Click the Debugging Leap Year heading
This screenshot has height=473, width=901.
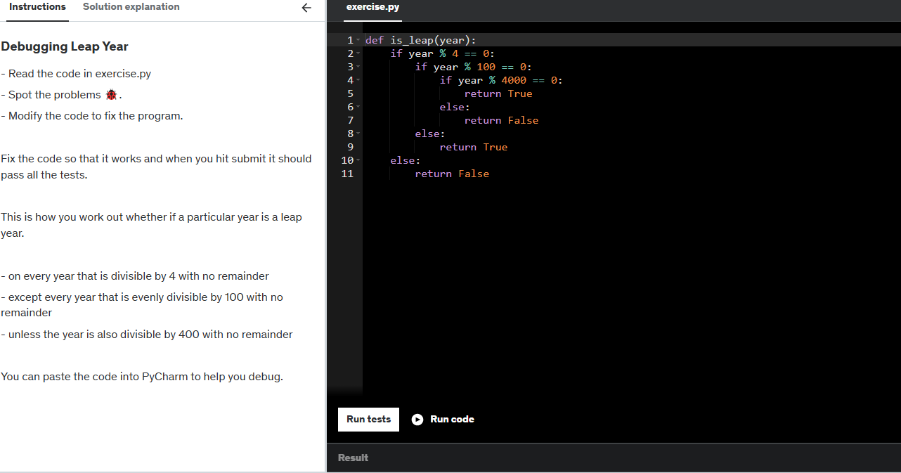[65, 46]
